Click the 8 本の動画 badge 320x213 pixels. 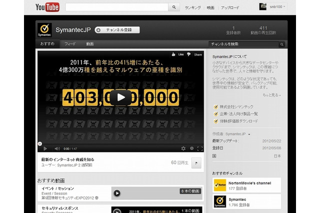click(x=190, y=191)
